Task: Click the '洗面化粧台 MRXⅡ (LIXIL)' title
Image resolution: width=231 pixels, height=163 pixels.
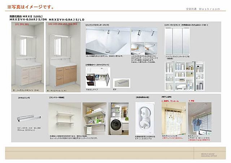Action: coord(26,16)
